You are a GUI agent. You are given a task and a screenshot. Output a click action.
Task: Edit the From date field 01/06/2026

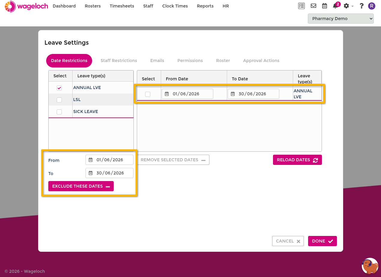point(109,160)
